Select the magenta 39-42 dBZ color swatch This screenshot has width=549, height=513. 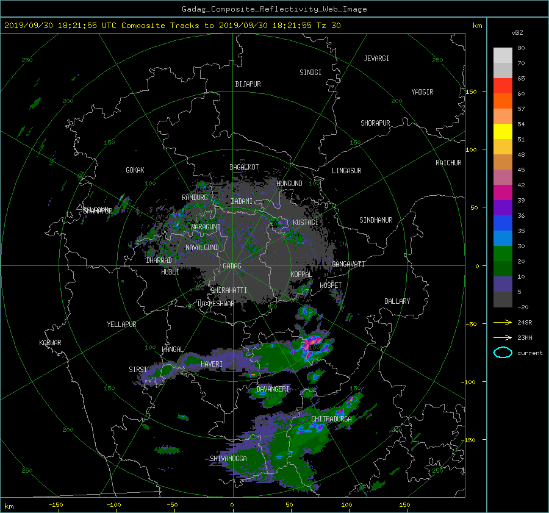(503, 192)
